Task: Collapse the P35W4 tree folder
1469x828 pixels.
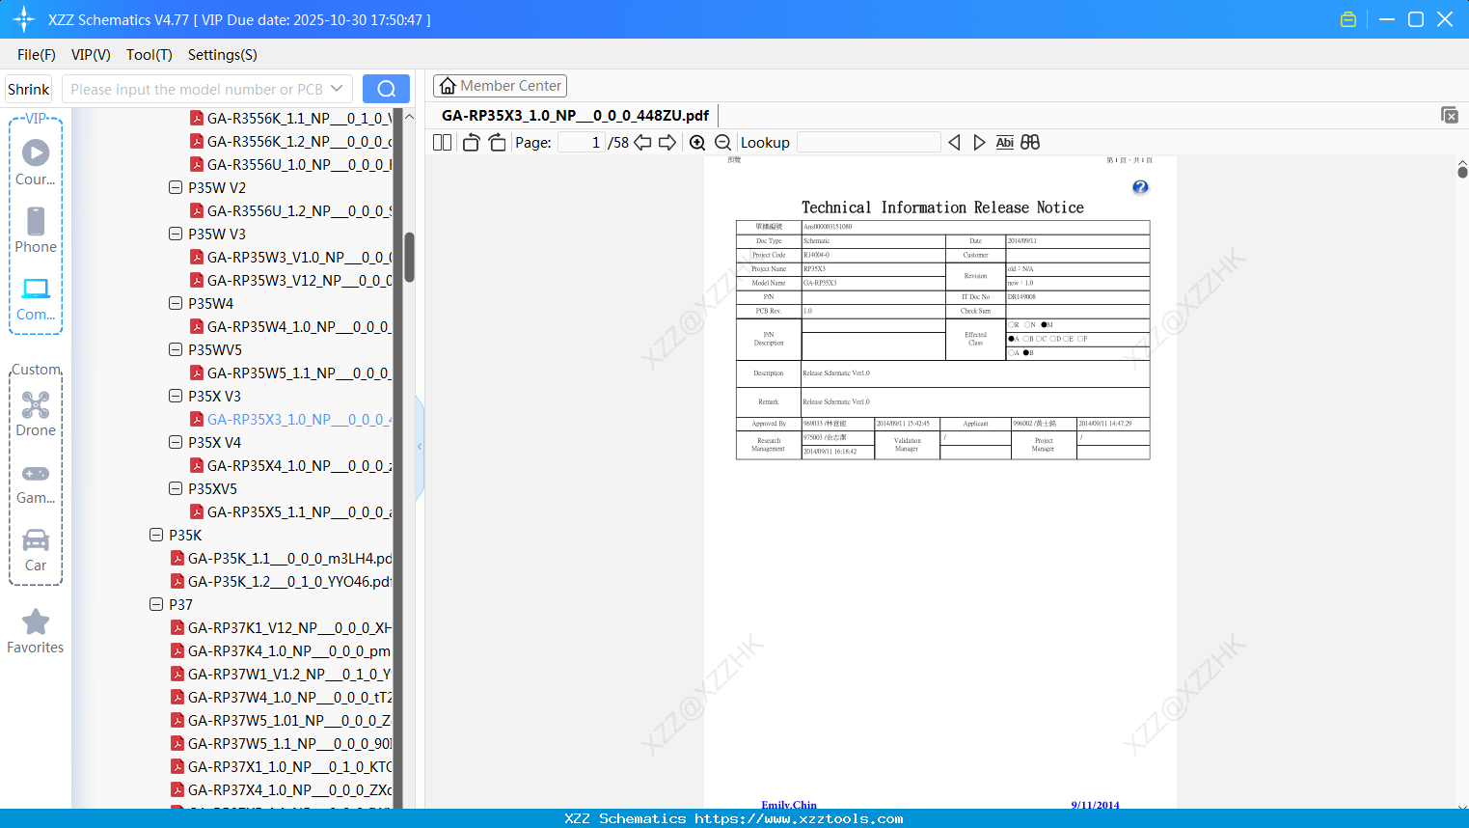Action: (x=176, y=303)
